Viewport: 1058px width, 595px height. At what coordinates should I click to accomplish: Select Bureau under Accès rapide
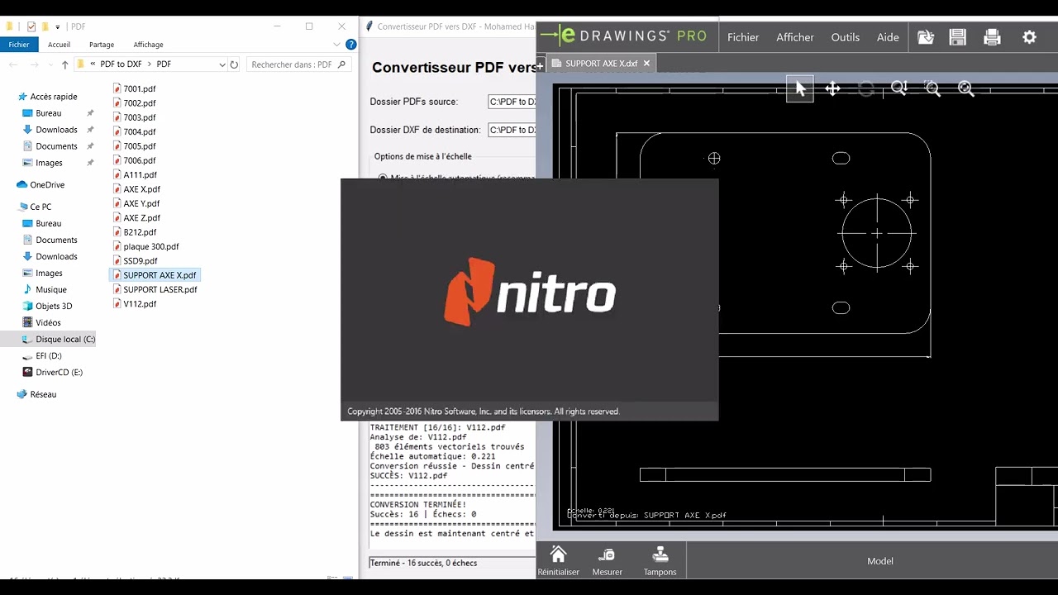(x=41, y=113)
